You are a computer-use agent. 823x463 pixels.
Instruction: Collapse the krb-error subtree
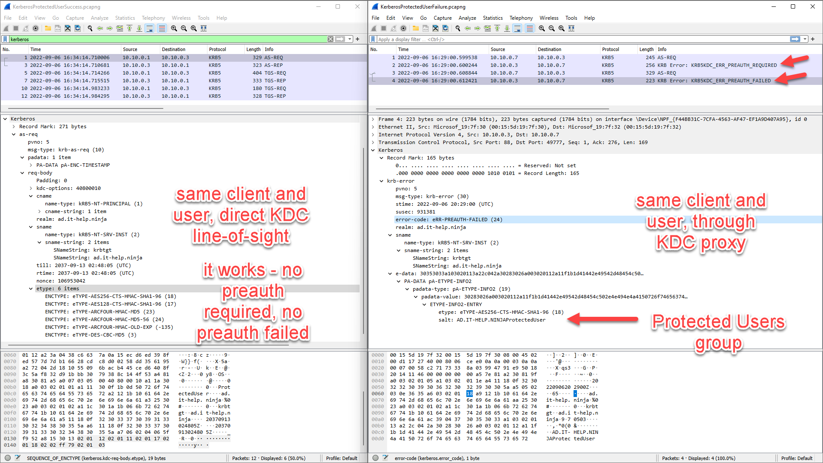tap(381, 181)
